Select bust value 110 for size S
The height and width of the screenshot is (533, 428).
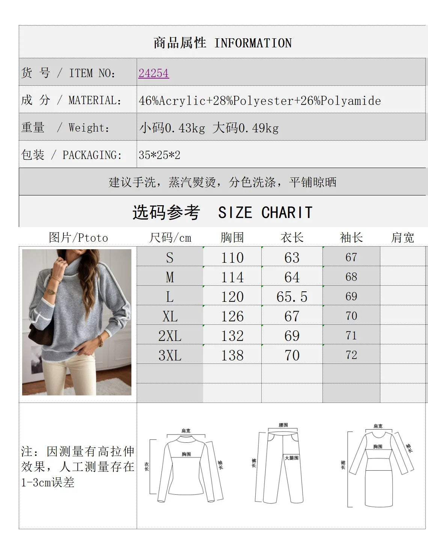coord(232,257)
